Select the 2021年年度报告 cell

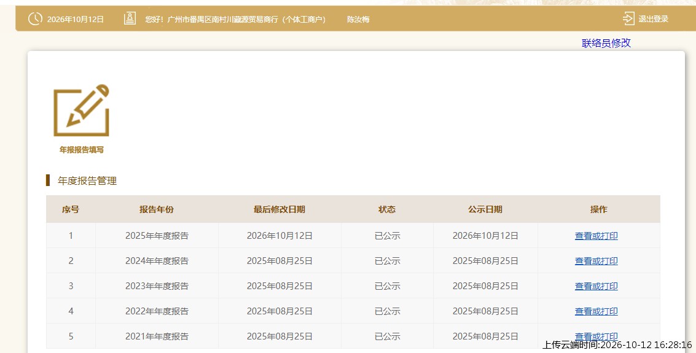[x=157, y=336]
